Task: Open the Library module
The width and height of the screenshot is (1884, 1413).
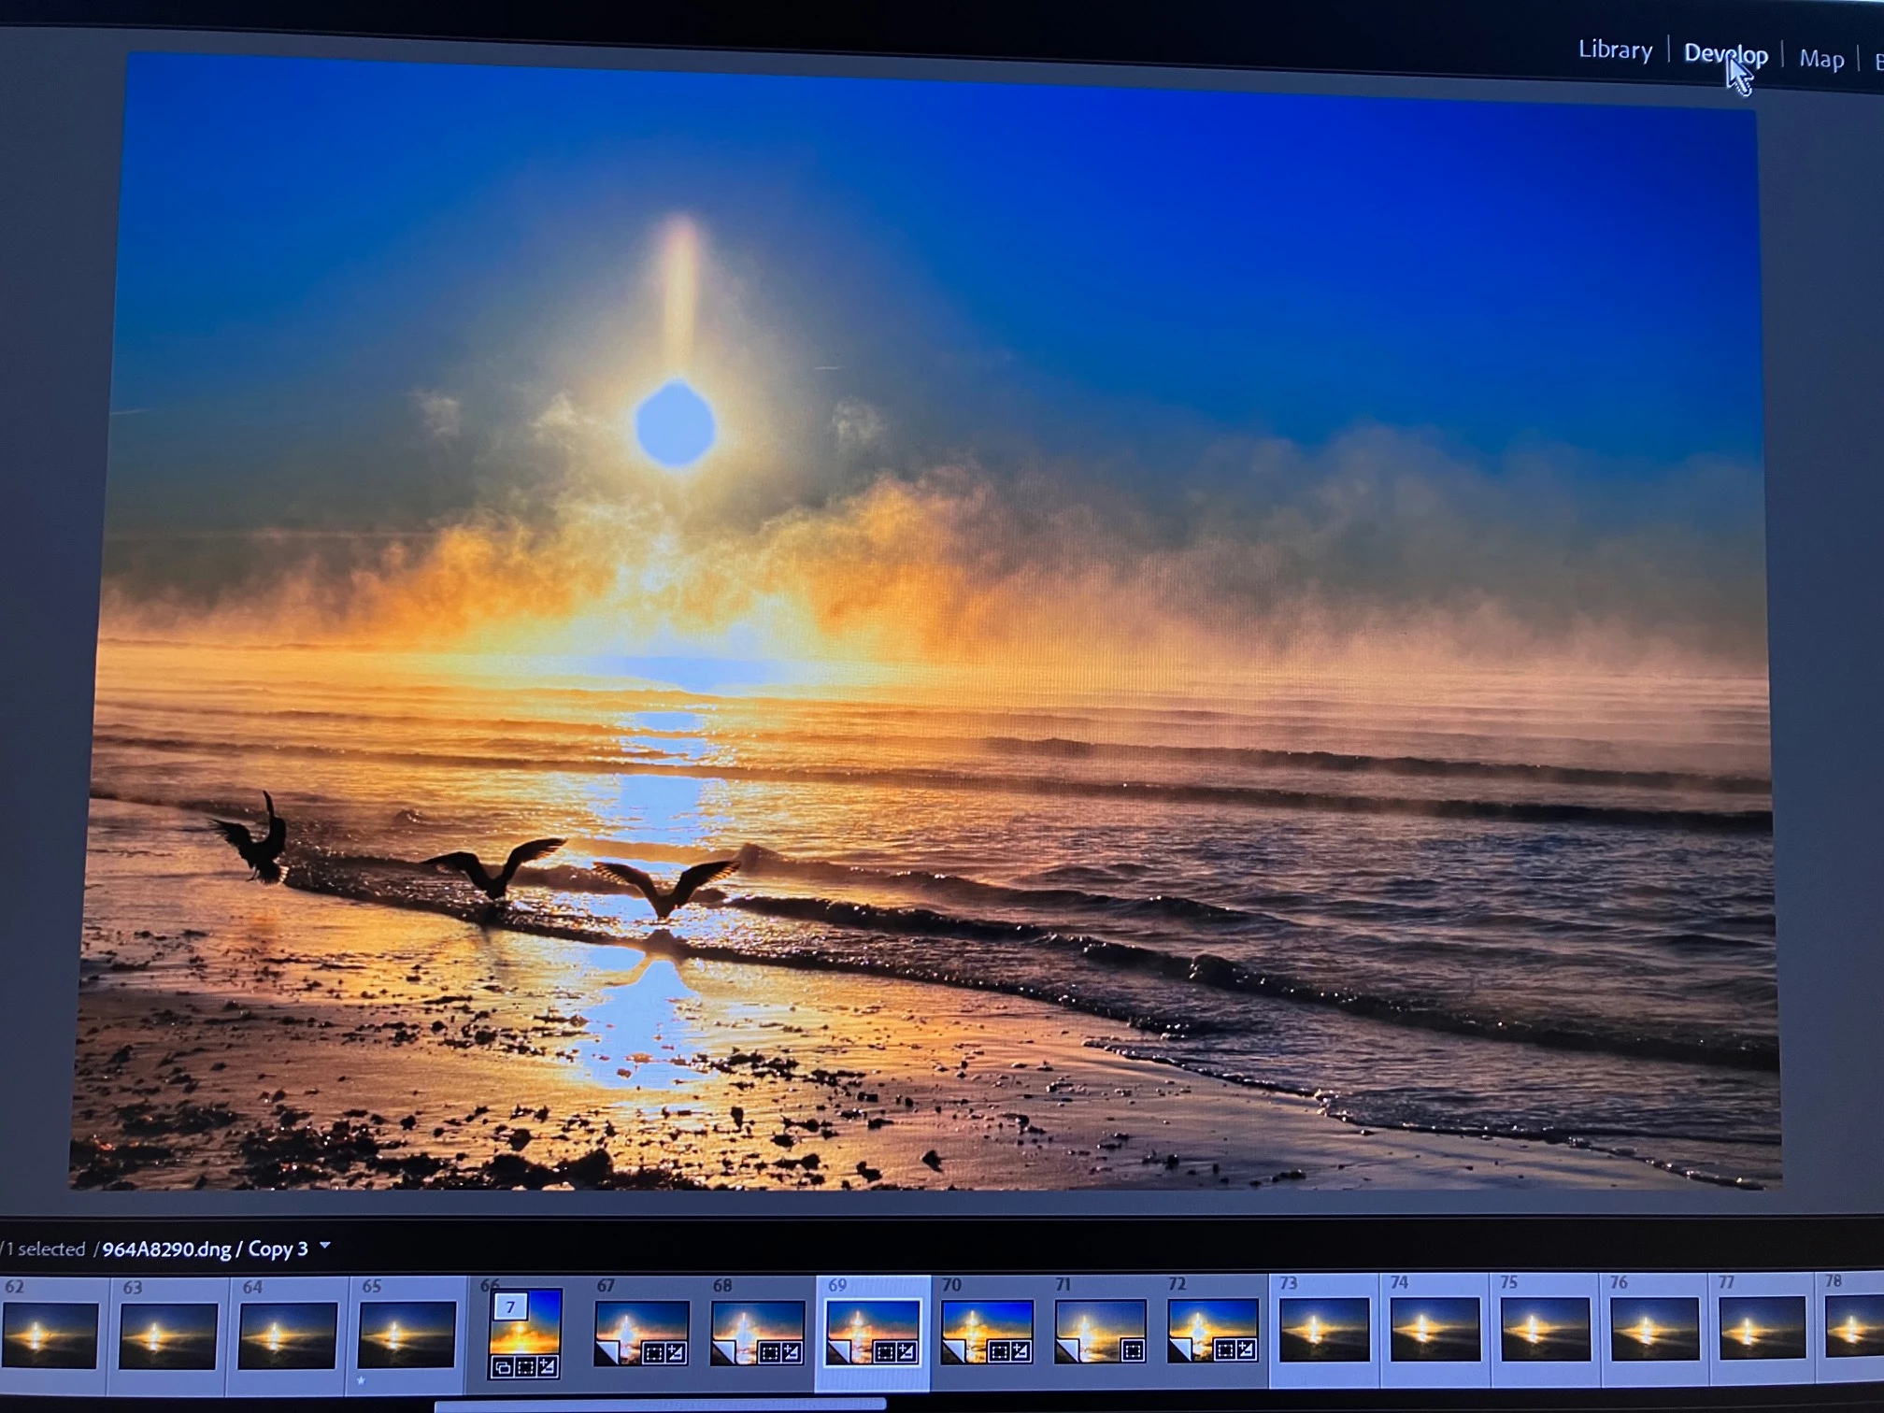Action: click(1615, 50)
